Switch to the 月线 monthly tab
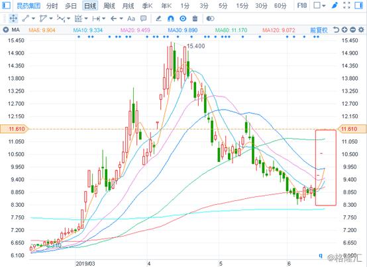Image resolution: width=367 pixels, height=267 pixels. (x=129, y=5)
